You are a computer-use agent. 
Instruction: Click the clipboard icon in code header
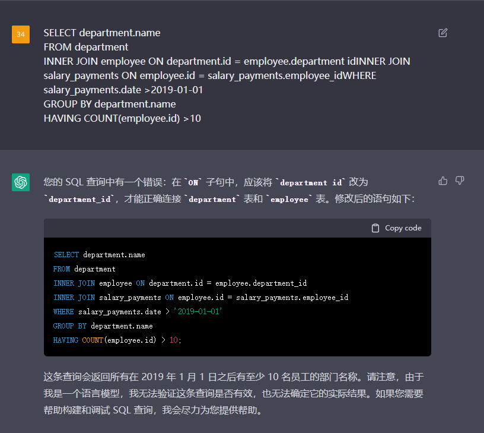click(x=375, y=228)
